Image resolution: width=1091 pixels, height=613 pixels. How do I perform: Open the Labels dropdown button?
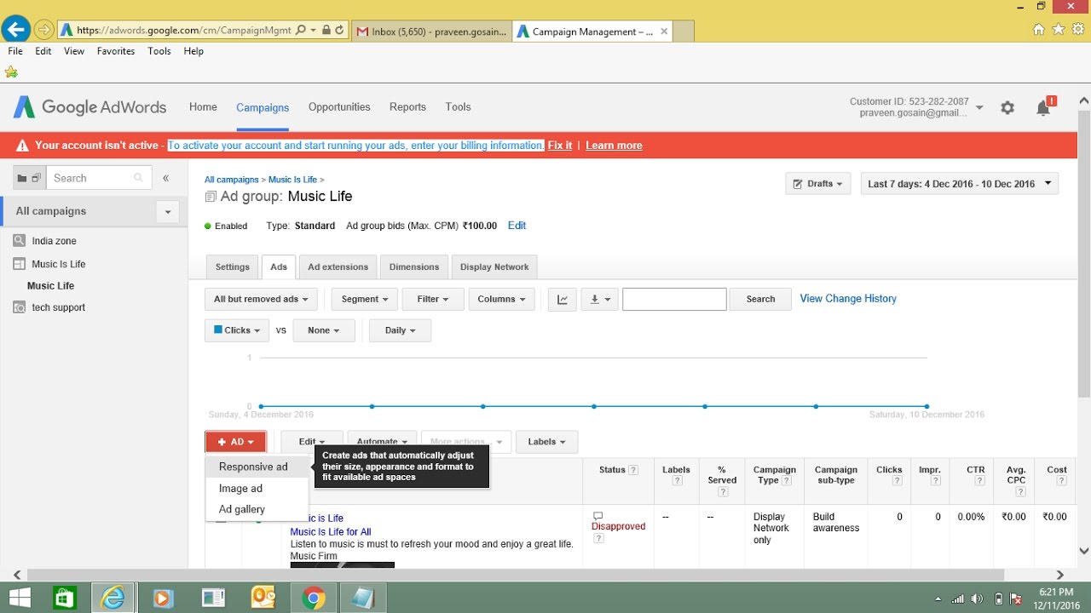click(546, 442)
